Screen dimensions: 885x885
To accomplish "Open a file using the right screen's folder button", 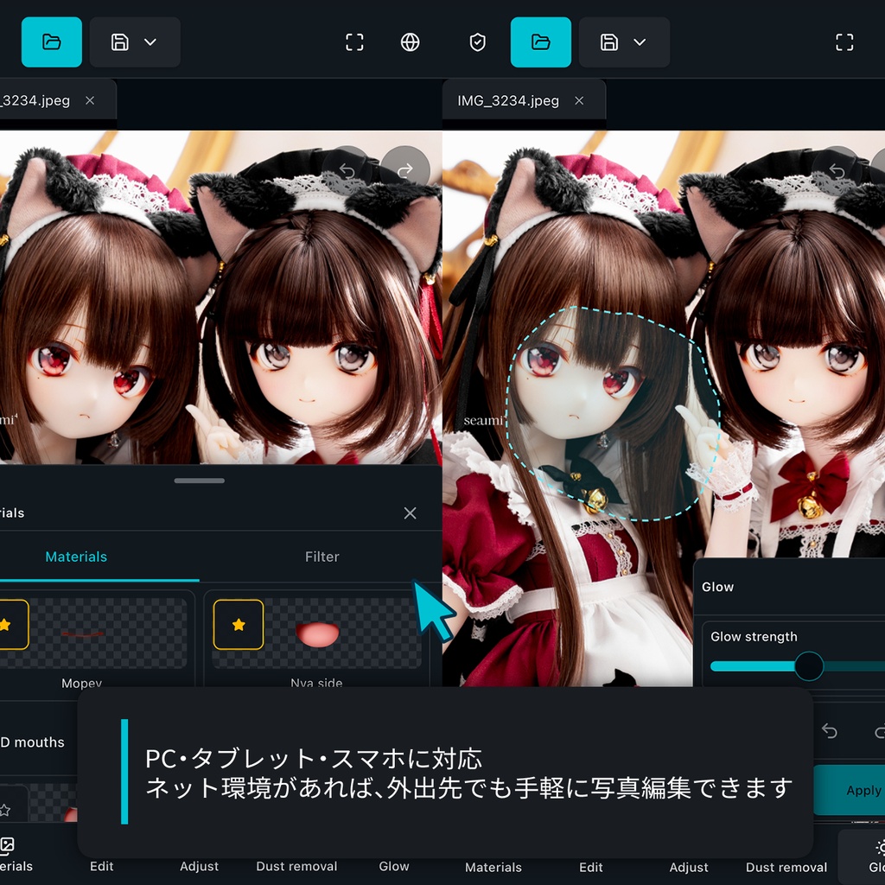I will [541, 41].
